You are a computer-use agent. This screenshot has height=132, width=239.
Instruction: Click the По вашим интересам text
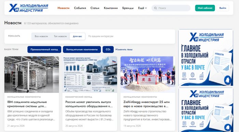coord(101,36)
